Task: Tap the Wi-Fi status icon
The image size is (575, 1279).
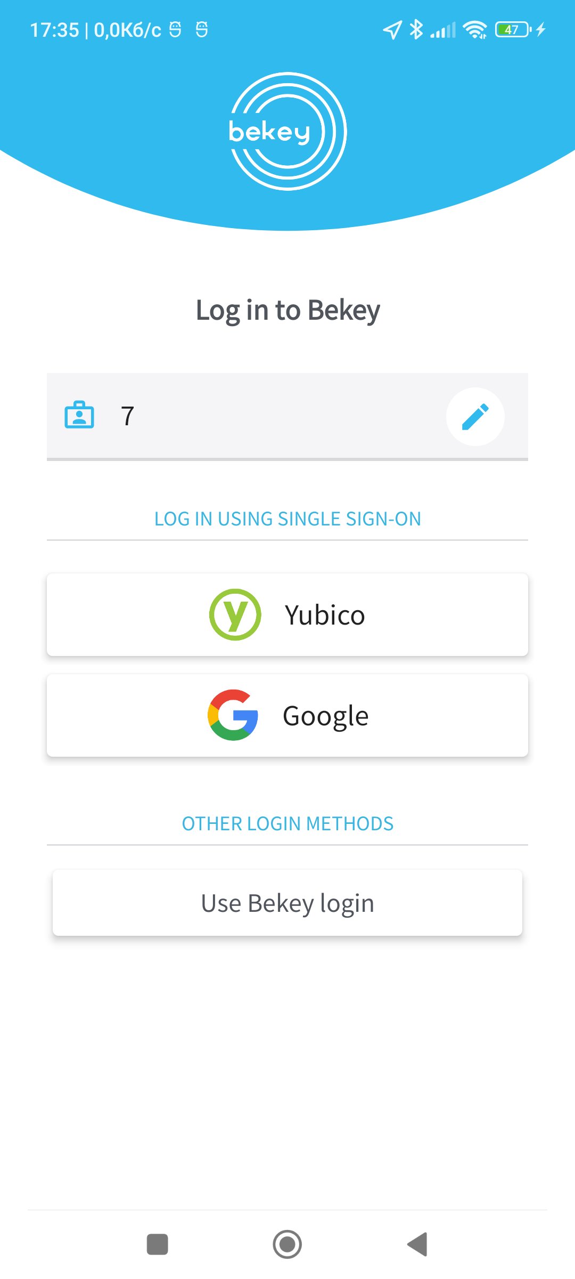Action: tap(475, 30)
